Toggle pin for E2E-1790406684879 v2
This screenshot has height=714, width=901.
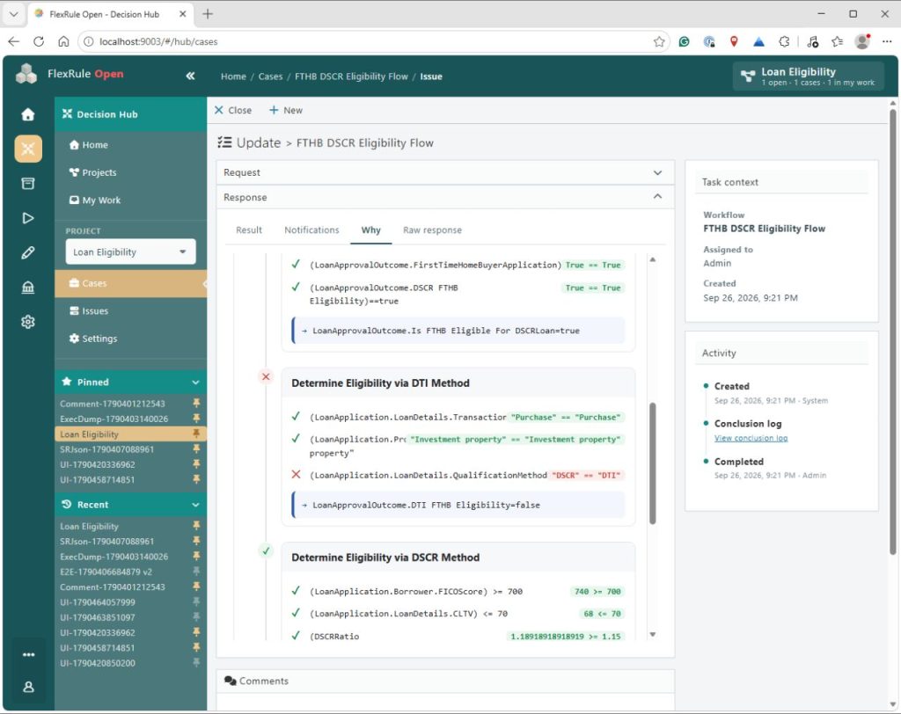coord(196,572)
